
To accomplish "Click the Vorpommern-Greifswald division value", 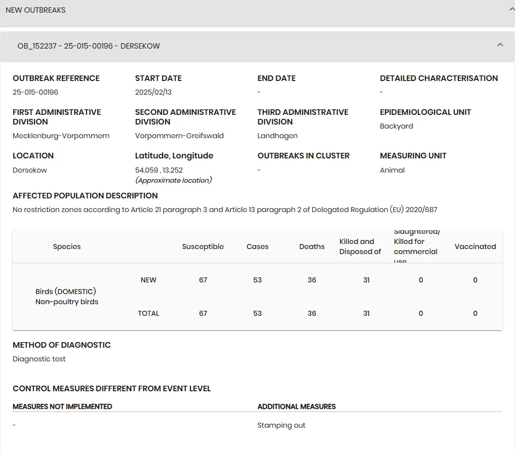I will [x=179, y=136].
